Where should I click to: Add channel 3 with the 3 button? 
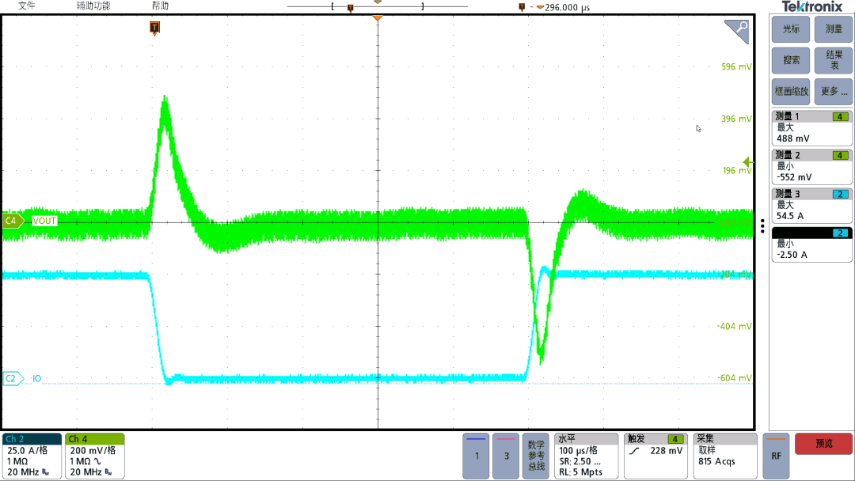[506, 456]
